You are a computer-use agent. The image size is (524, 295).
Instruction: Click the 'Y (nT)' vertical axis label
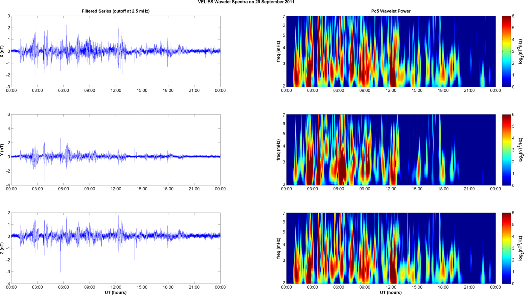[x=2, y=150]
